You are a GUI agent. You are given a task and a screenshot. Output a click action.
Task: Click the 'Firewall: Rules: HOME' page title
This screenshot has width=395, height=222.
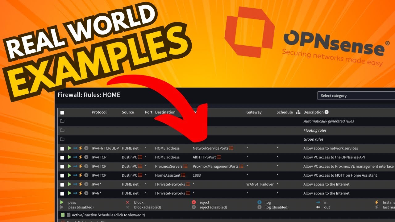[89, 95]
